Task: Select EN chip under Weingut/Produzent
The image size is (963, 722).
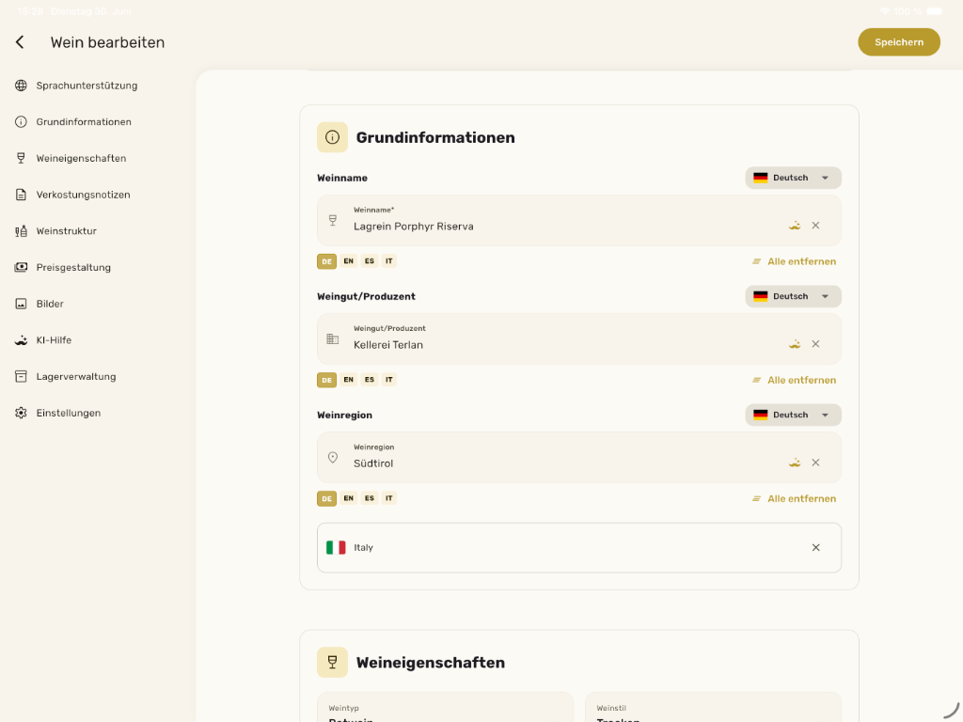Action: (x=349, y=380)
